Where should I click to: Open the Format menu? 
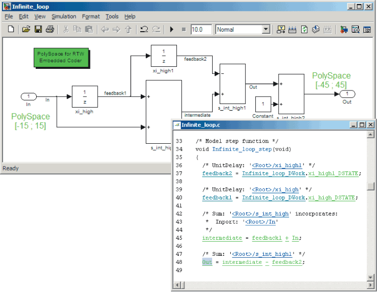(91, 17)
